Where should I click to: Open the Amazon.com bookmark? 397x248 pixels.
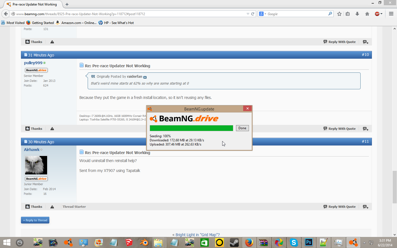[76, 23]
